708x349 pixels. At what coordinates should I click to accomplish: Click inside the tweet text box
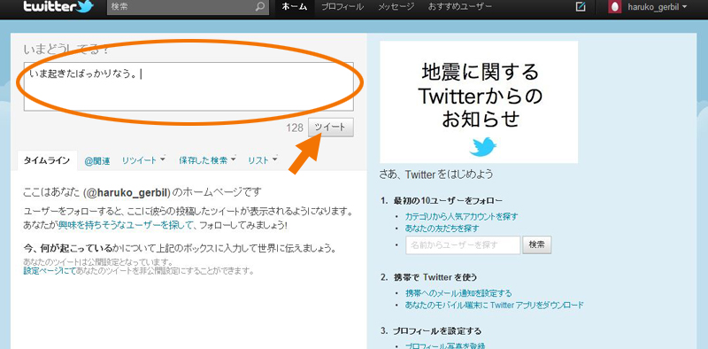(189, 86)
